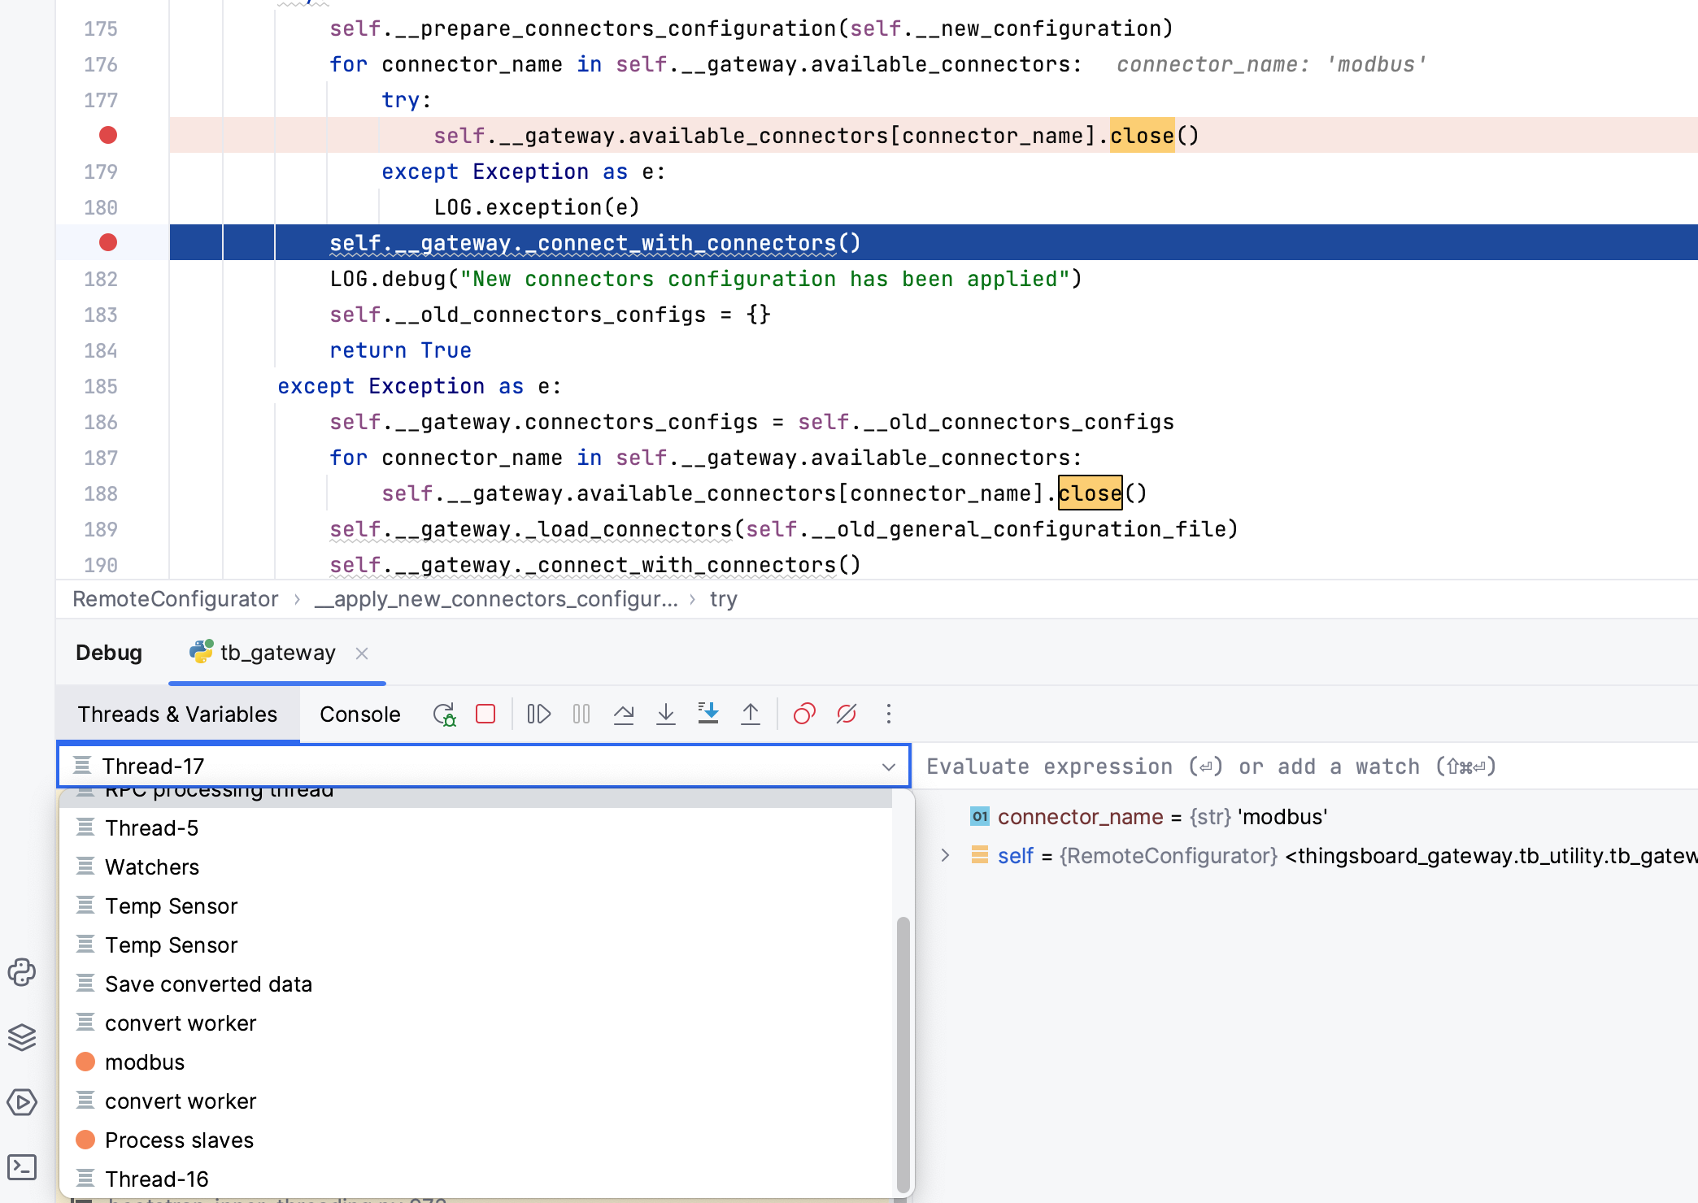Mute all breakpoints
This screenshot has width=1698, height=1203.
point(846,714)
